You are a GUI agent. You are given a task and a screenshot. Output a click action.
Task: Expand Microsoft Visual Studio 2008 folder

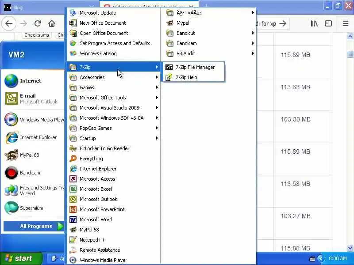pyautogui.click(x=114, y=108)
